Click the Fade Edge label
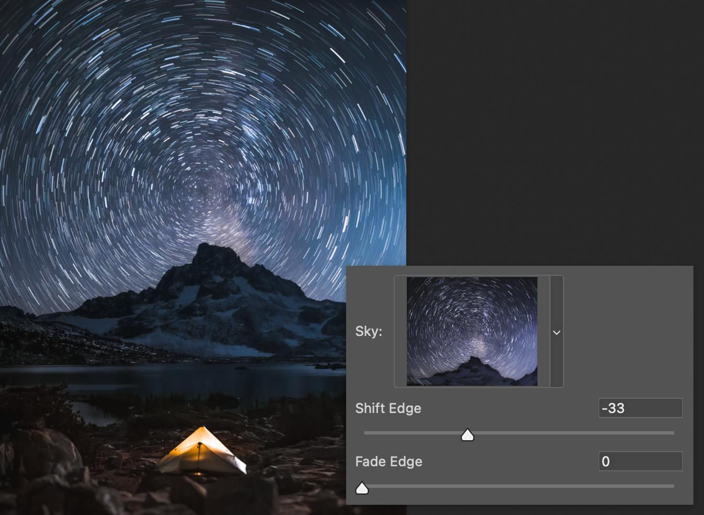Screen dimensions: 704x515 point(388,461)
